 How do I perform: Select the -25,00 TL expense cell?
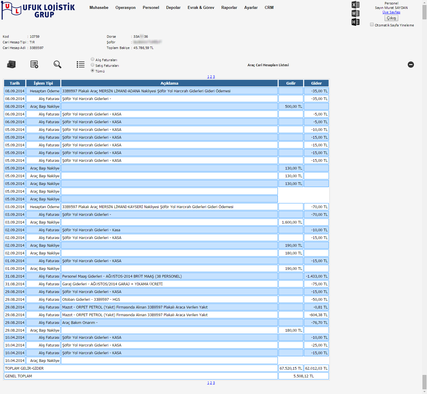(316, 345)
